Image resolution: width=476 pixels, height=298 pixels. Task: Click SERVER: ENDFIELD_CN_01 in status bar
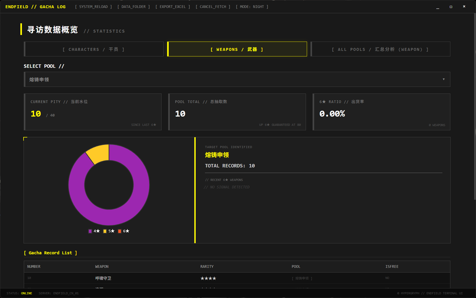coord(59,293)
